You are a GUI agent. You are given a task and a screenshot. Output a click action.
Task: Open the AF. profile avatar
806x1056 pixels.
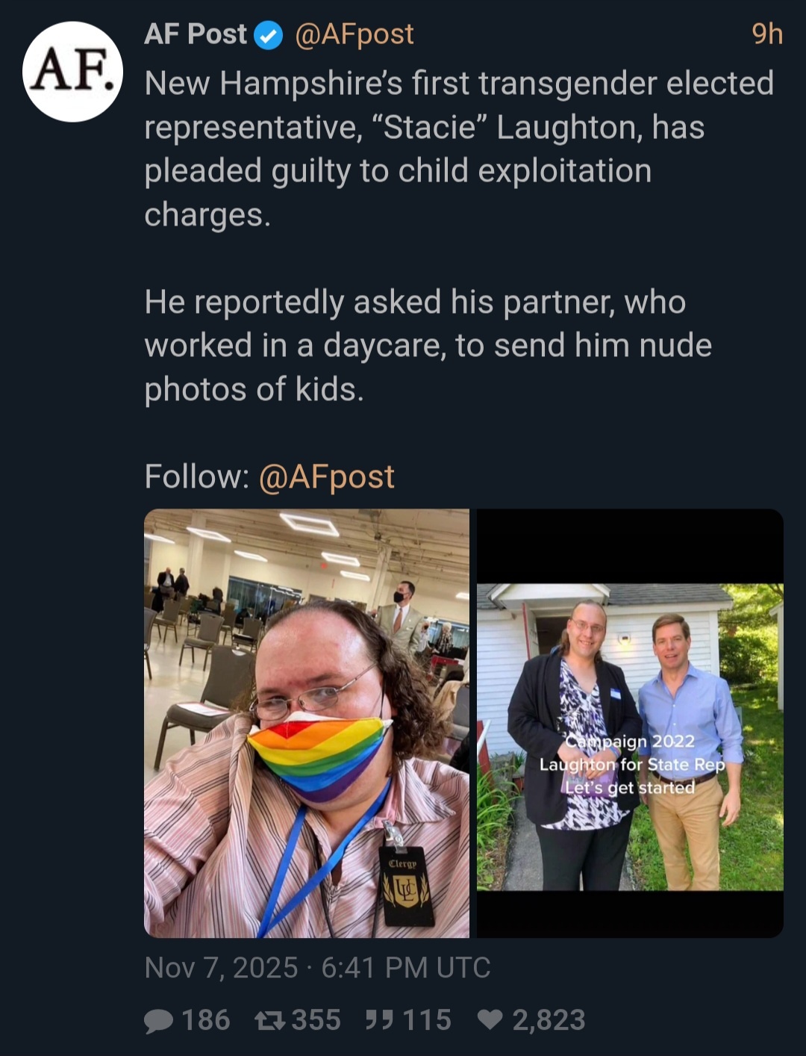[72, 72]
